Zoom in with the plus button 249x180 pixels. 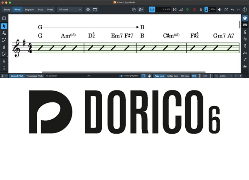240,76
